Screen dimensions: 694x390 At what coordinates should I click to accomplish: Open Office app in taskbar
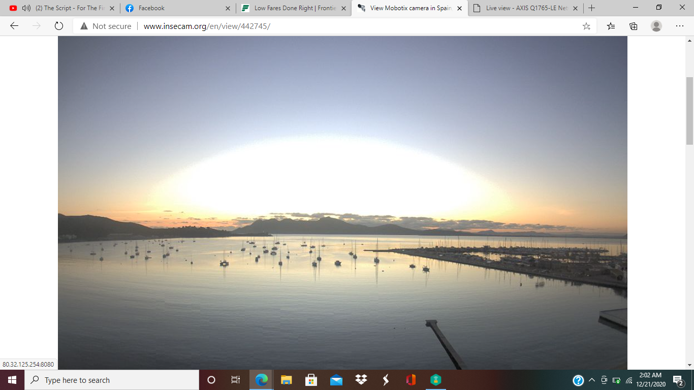pos(411,380)
